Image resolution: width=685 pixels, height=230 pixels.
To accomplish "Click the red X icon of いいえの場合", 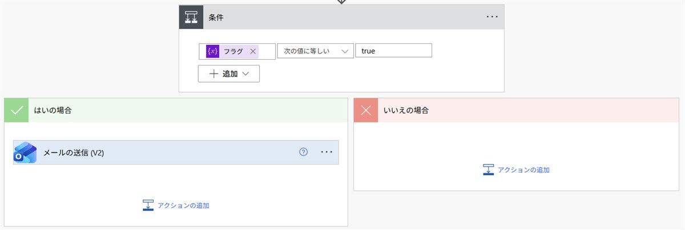I will click(x=366, y=110).
